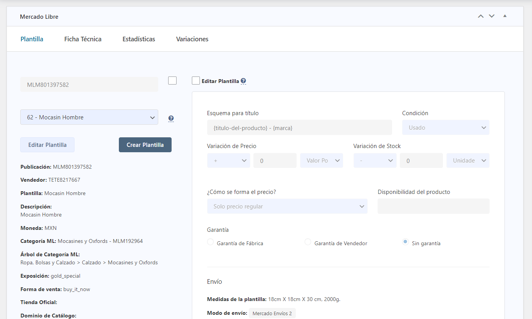
Task: Click the Envío section heading
Action: [x=214, y=282]
